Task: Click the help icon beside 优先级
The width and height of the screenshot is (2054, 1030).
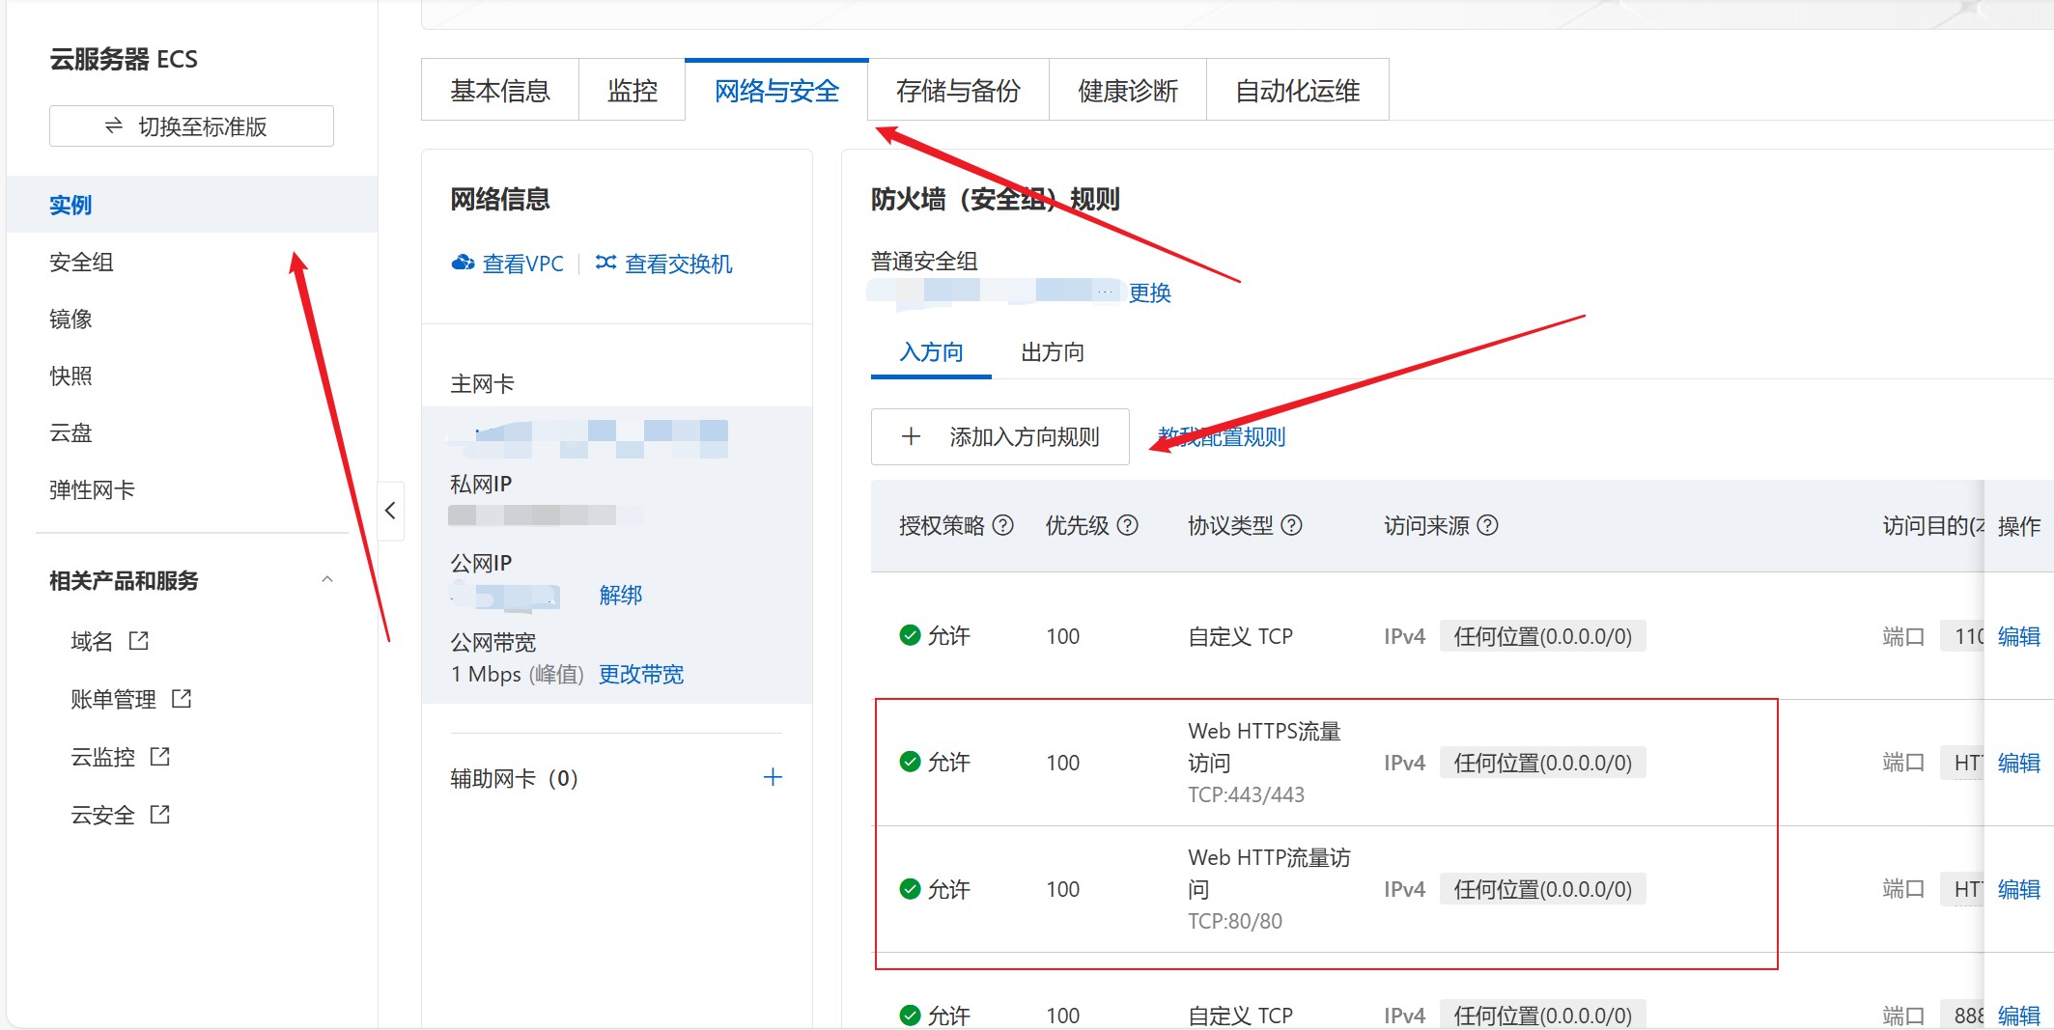Action: click(x=1128, y=525)
